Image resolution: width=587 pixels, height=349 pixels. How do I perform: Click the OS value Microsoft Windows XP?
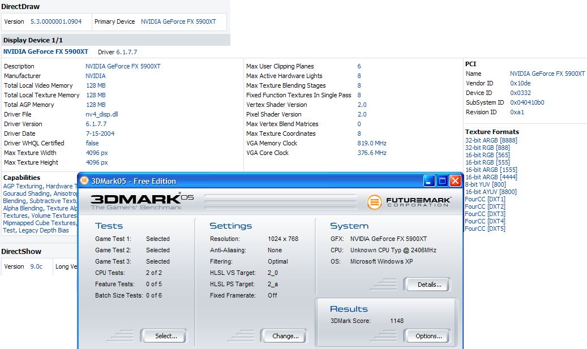pyautogui.click(x=382, y=261)
